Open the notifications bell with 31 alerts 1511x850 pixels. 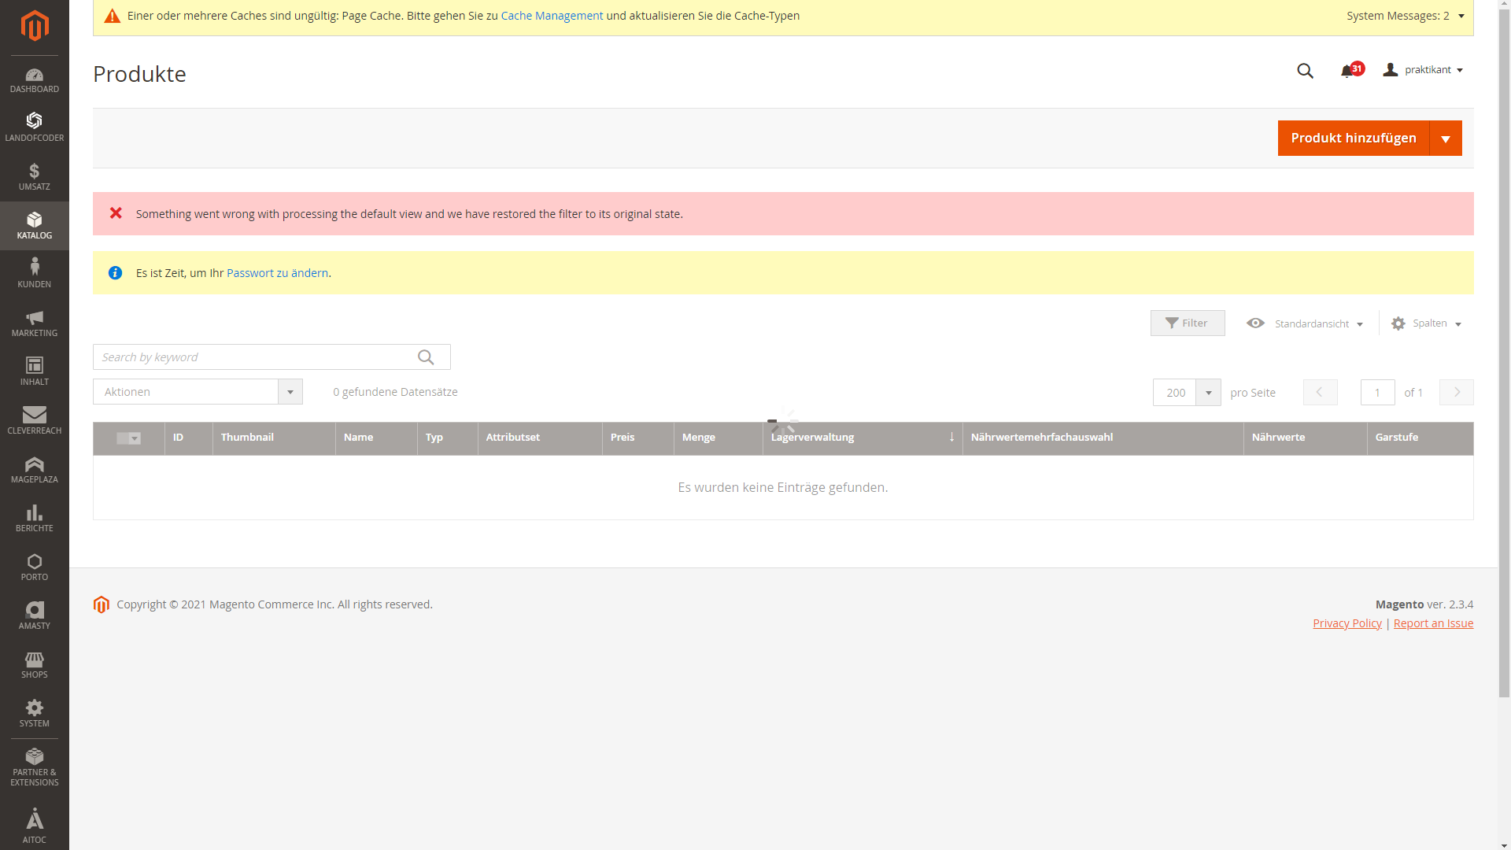click(x=1349, y=70)
